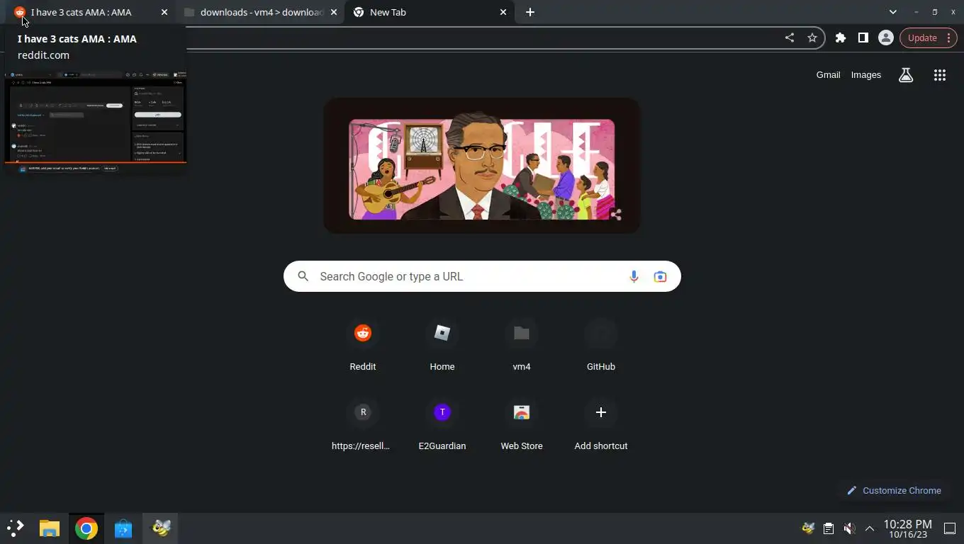
Task: Click the bee icon in system tray
Action: [x=808, y=528]
